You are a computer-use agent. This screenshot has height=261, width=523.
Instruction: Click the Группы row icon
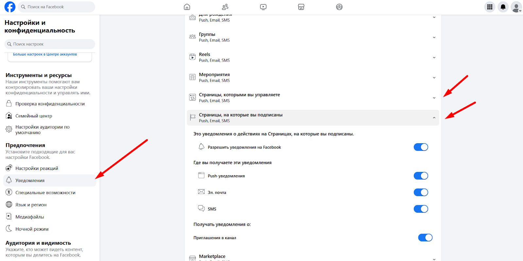193,37
